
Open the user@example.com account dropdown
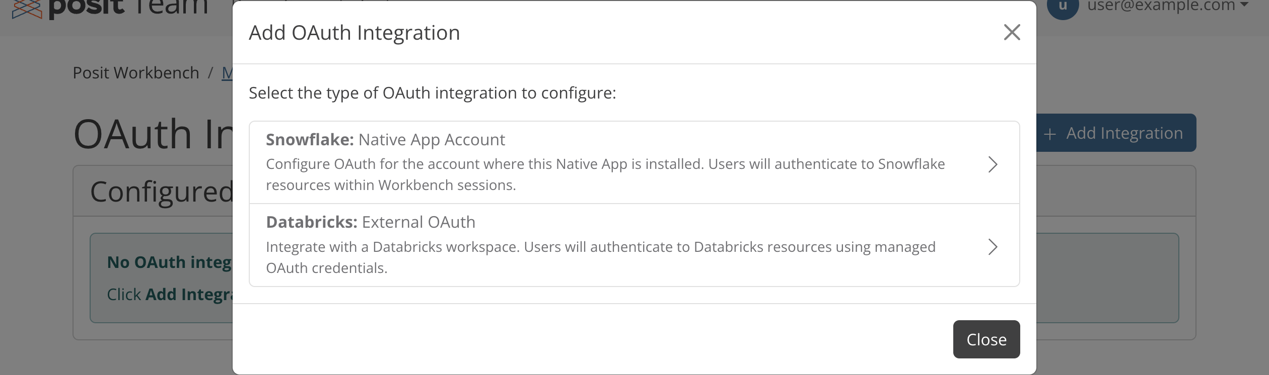[1167, 6]
